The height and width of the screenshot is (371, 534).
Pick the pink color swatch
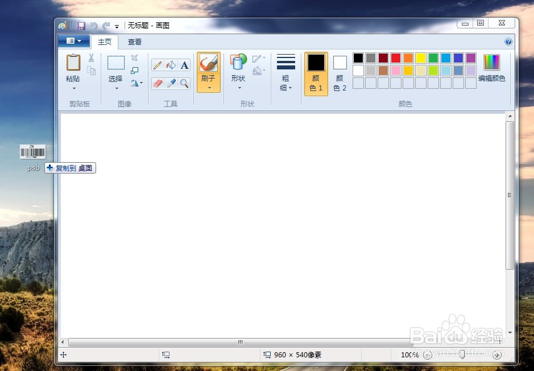(395, 71)
